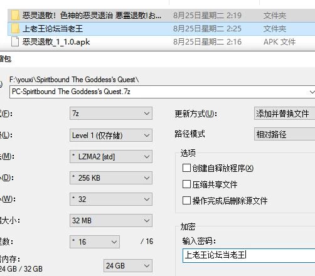Click date 8月25日星期二 2:16
The height and width of the screenshot is (276, 315).
(207, 42)
